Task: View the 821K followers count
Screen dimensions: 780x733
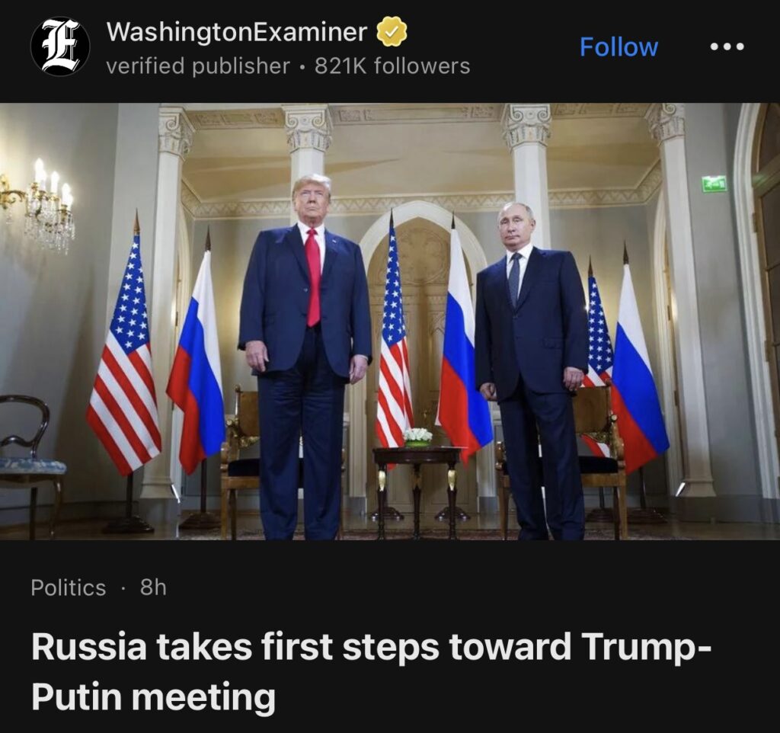Action: [392, 66]
